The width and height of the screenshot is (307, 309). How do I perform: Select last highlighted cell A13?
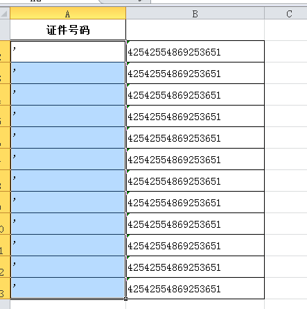pos(68,288)
